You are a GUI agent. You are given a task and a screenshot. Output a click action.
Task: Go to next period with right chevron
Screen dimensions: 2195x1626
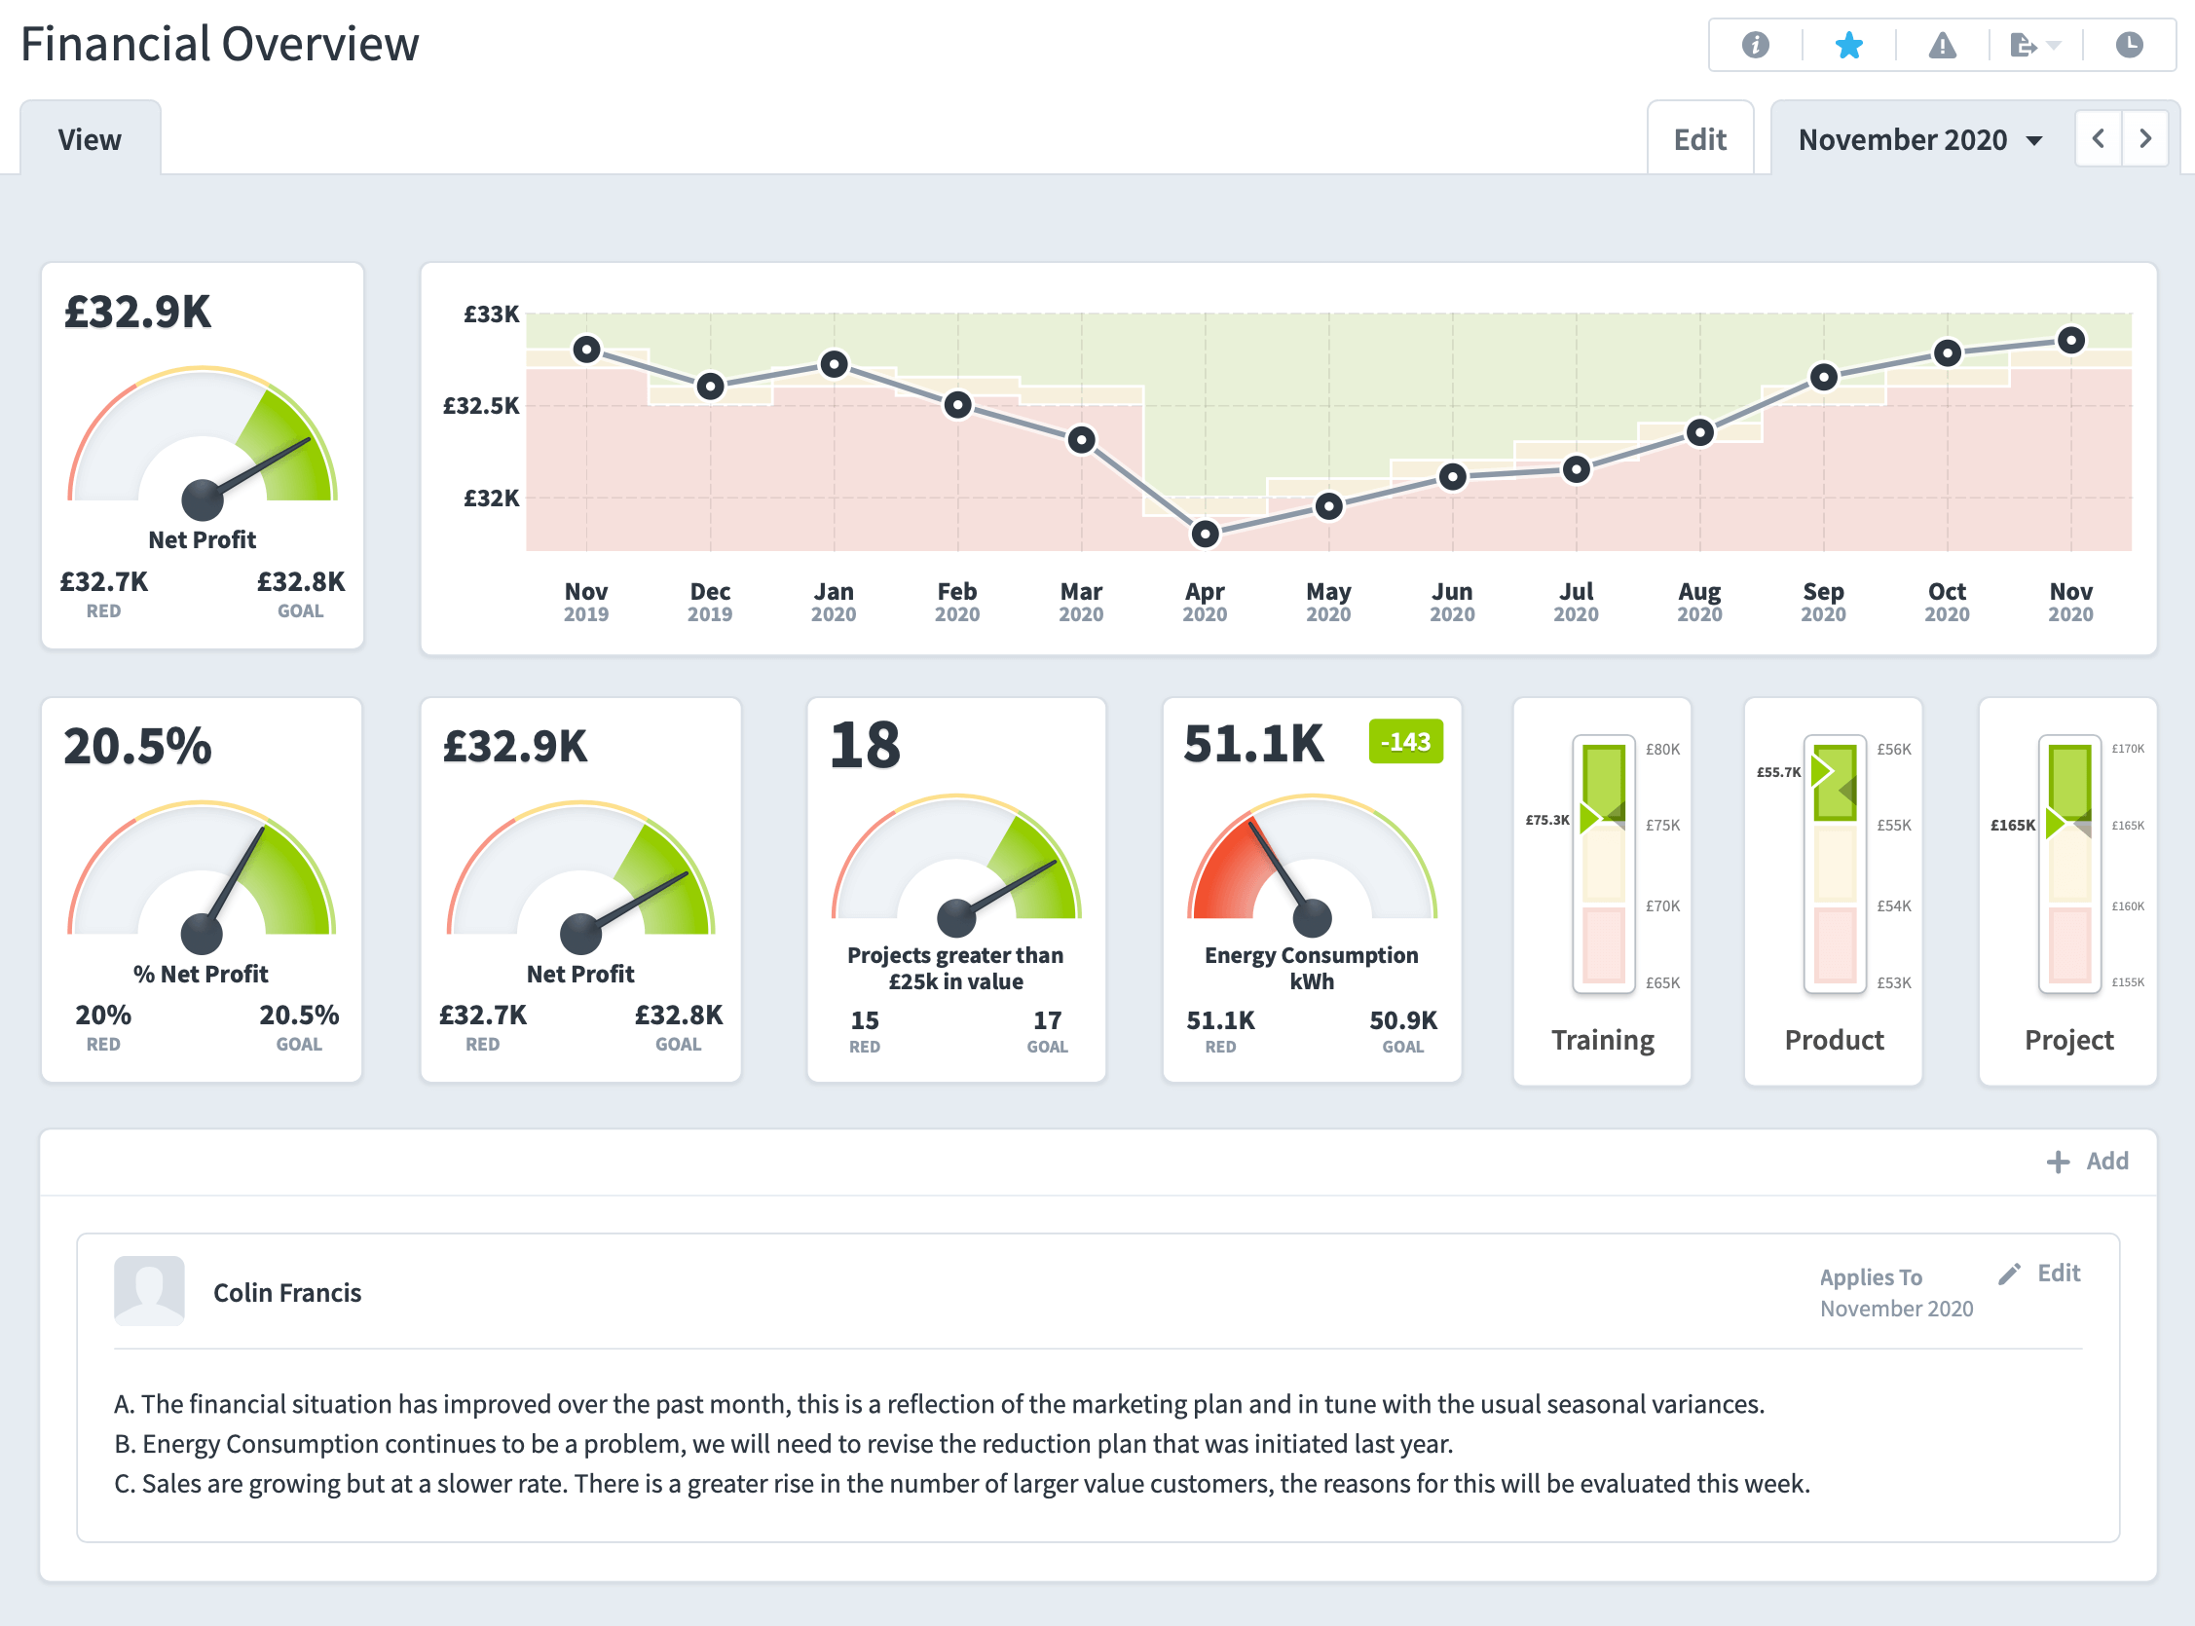2144,139
